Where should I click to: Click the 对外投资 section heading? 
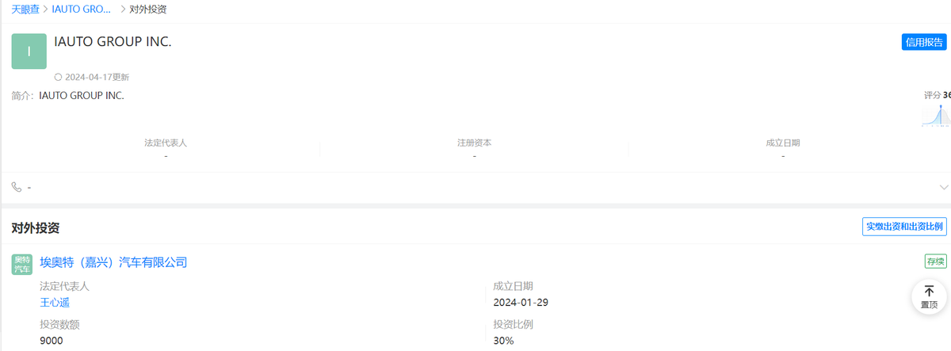point(36,228)
